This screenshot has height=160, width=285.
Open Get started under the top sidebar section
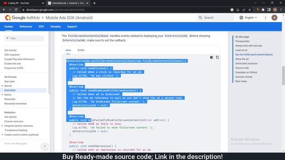pos(10,50)
